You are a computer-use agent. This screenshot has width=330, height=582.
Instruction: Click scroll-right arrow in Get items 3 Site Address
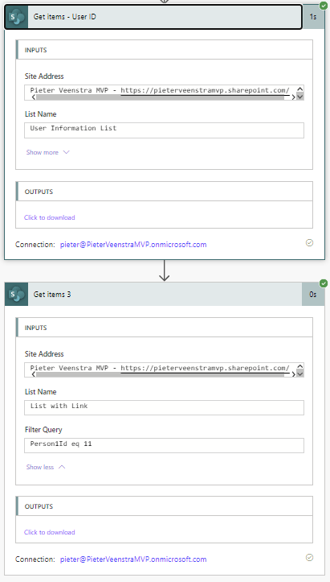[293, 375]
